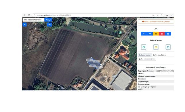185x112 pixels.
Task: Click the Пошук search button
Action: pyautogui.click(x=48, y=20)
